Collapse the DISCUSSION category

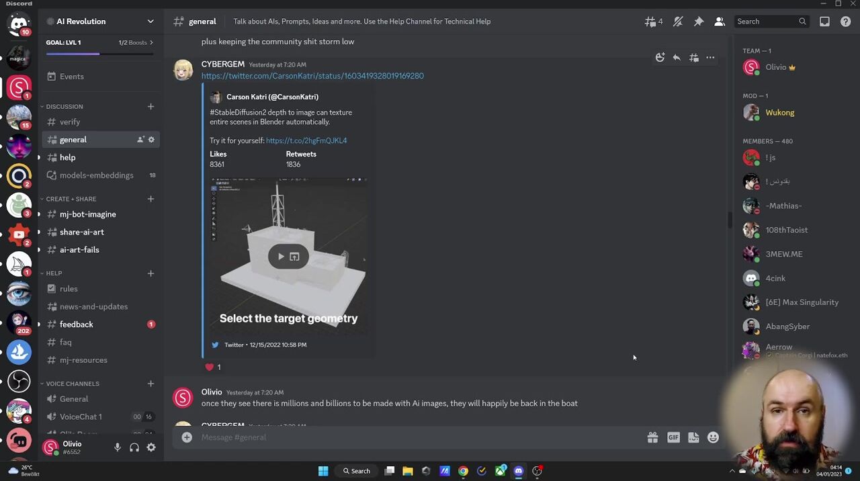tap(64, 106)
